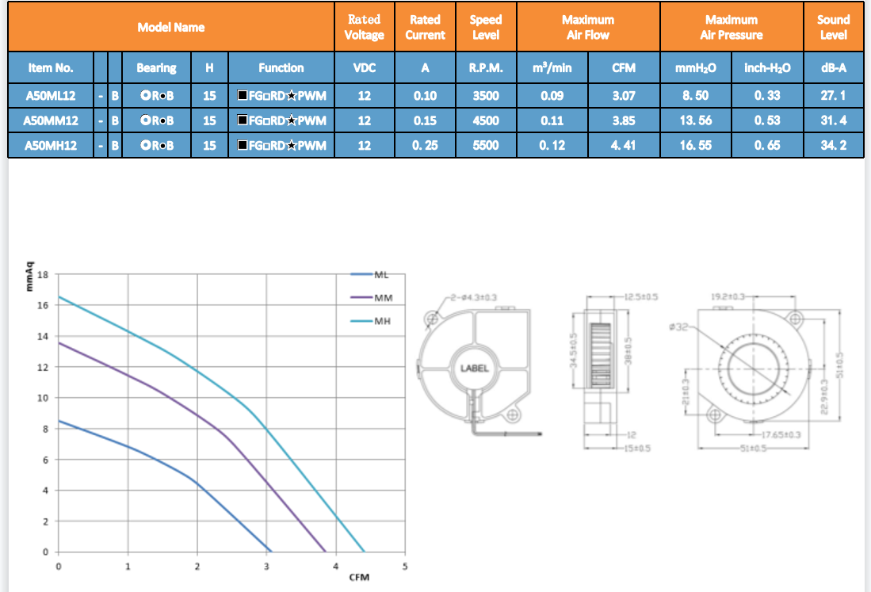Viewport: 871px width, 592px height.
Task: Click the Maximum Air Pressure header
Action: (731, 27)
